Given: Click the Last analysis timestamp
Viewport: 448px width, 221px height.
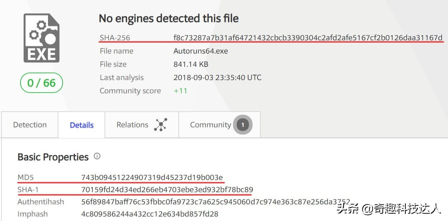Looking at the screenshot, I should coord(217,77).
